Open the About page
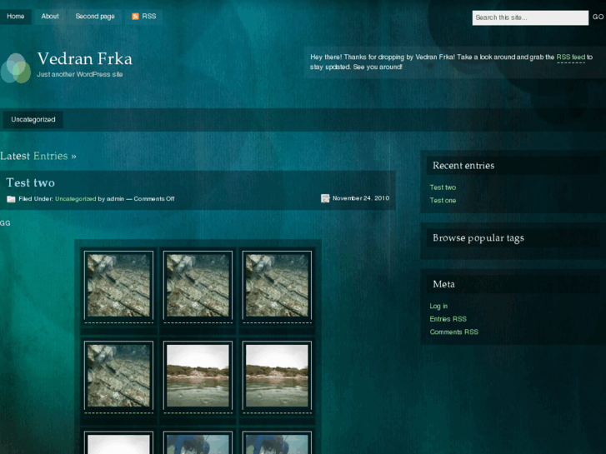 (x=50, y=16)
